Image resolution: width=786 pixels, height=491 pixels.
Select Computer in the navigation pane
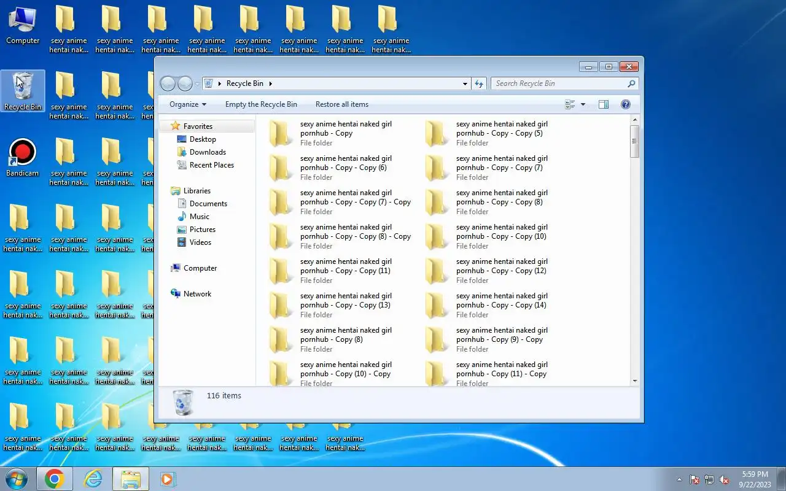pyautogui.click(x=200, y=268)
